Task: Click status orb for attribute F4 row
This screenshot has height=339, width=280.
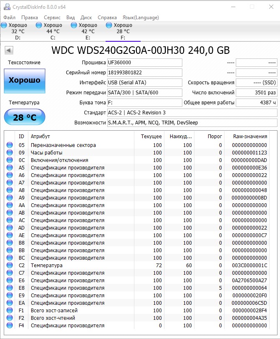Action: point(10,326)
